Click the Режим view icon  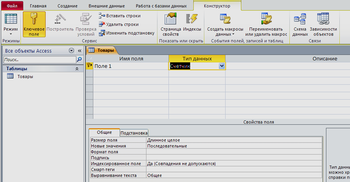(11, 19)
